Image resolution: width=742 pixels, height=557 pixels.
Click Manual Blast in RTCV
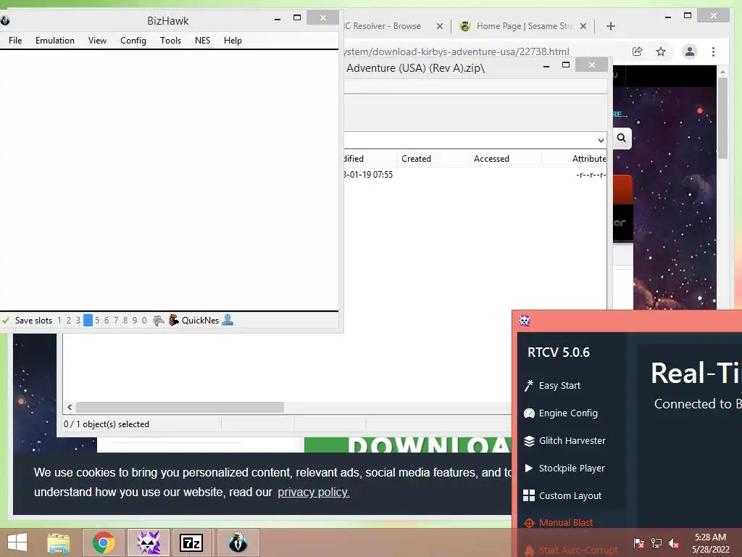click(x=559, y=523)
